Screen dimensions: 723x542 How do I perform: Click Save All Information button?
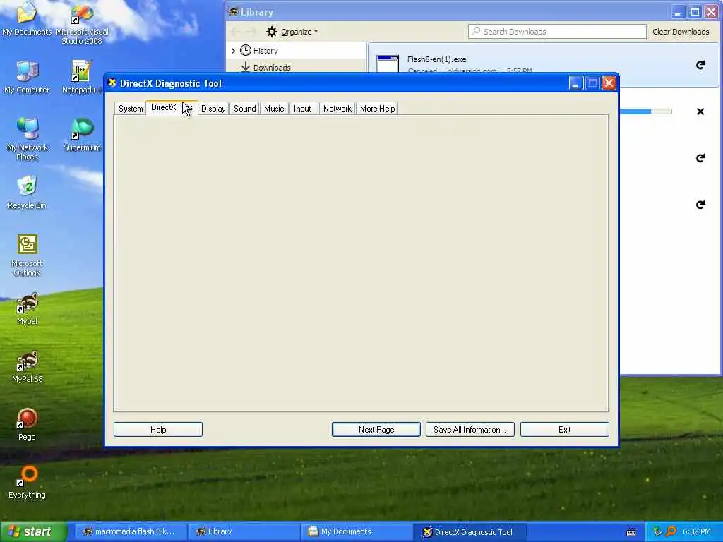(470, 430)
